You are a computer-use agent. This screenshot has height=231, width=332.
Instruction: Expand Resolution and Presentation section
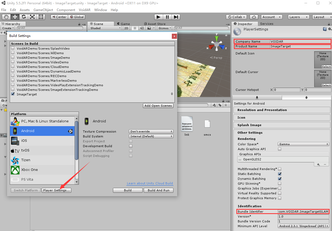coord(282,110)
